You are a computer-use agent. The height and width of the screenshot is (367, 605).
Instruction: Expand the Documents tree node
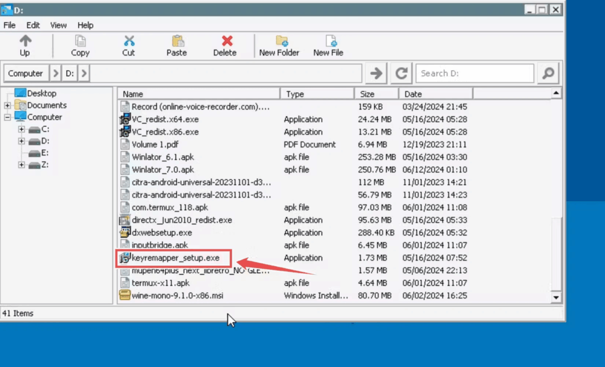point(8,106)
